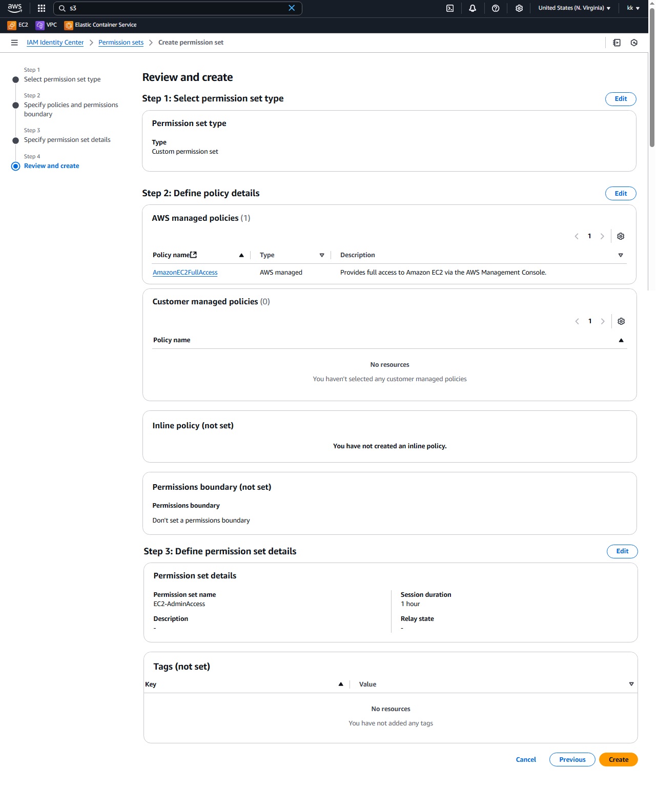Image resolution: width=657 pixels, height=790 pixels.
Task: Open Elastic Container Service shortcut
Action: pos(100,25)
